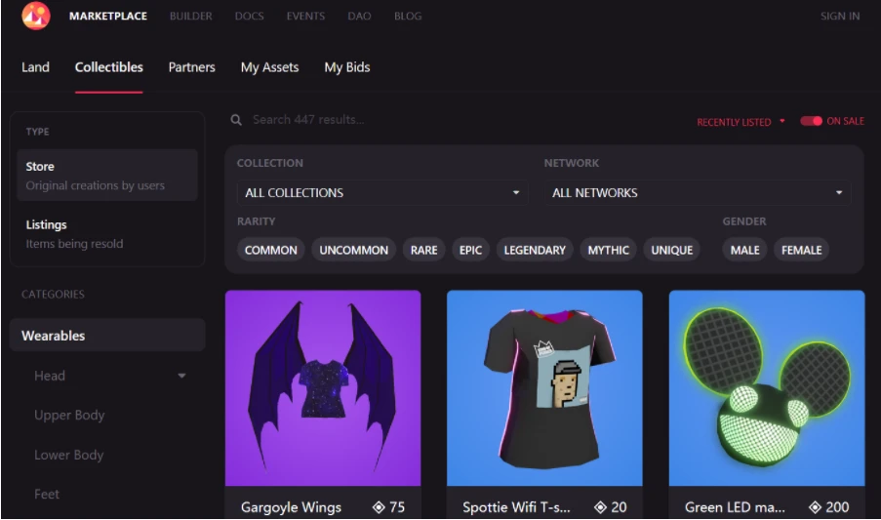Open the Recently Listed sort dropdown
The width and height of the screenshot is (881, 520).
[x=741, y=122]
